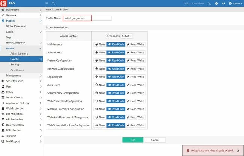The image size is (244, 156).
Task: Click the Bot Mitigation gears icon
Action: tap(3, 114)
